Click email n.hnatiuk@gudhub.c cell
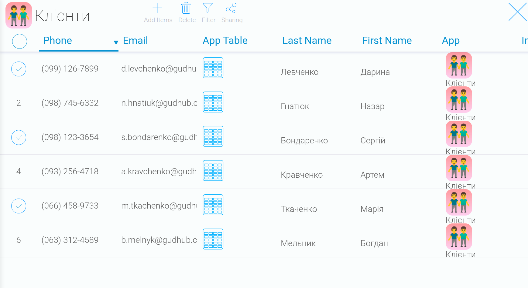 (x=159, y=103)
